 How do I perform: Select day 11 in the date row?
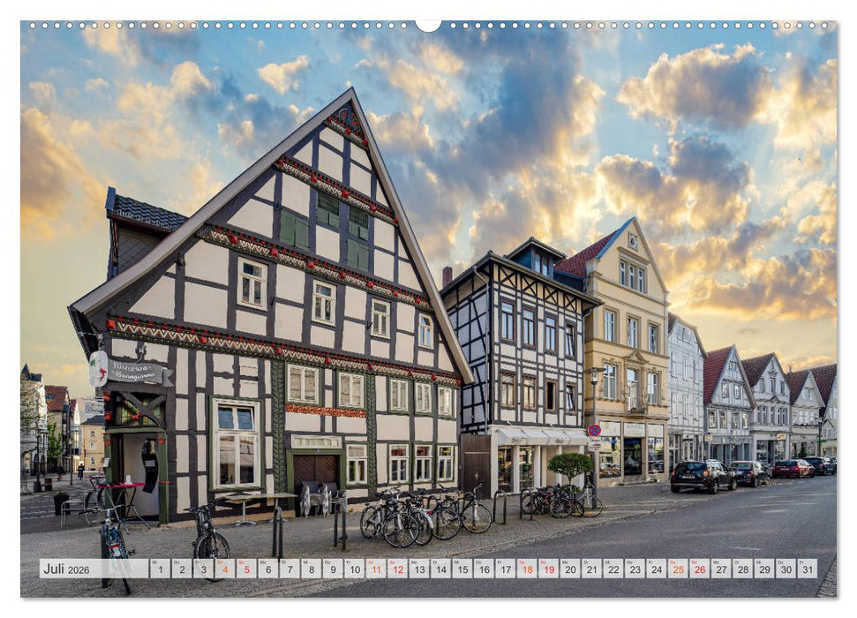(x=375, y=569)
